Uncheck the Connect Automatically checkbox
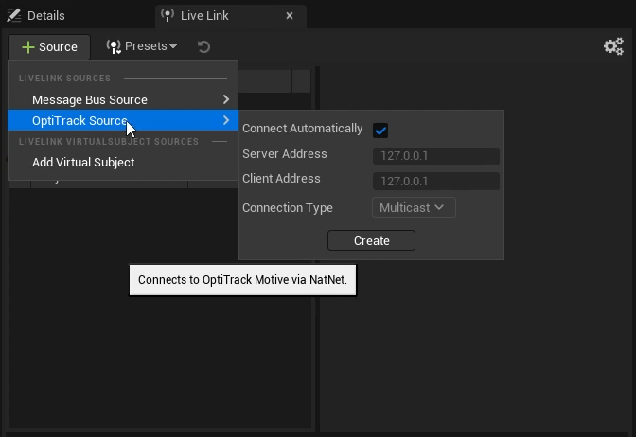The width and height of the screenshot is (636, 437). click(380, 130)
